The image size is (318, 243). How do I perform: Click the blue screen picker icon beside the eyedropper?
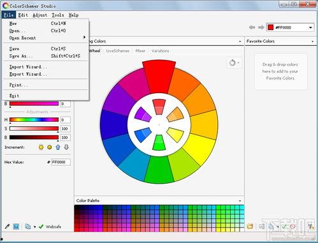(x=16, y=226)
